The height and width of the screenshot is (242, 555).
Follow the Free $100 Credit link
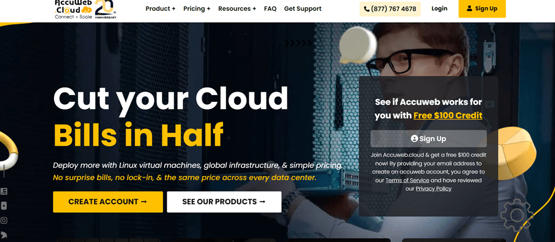[448, 116]
